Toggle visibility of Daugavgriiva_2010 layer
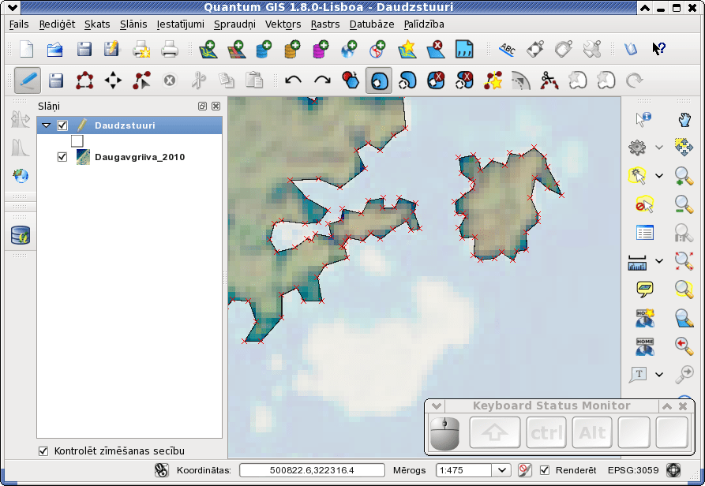The image size is (705, 486). coord(62,157)
